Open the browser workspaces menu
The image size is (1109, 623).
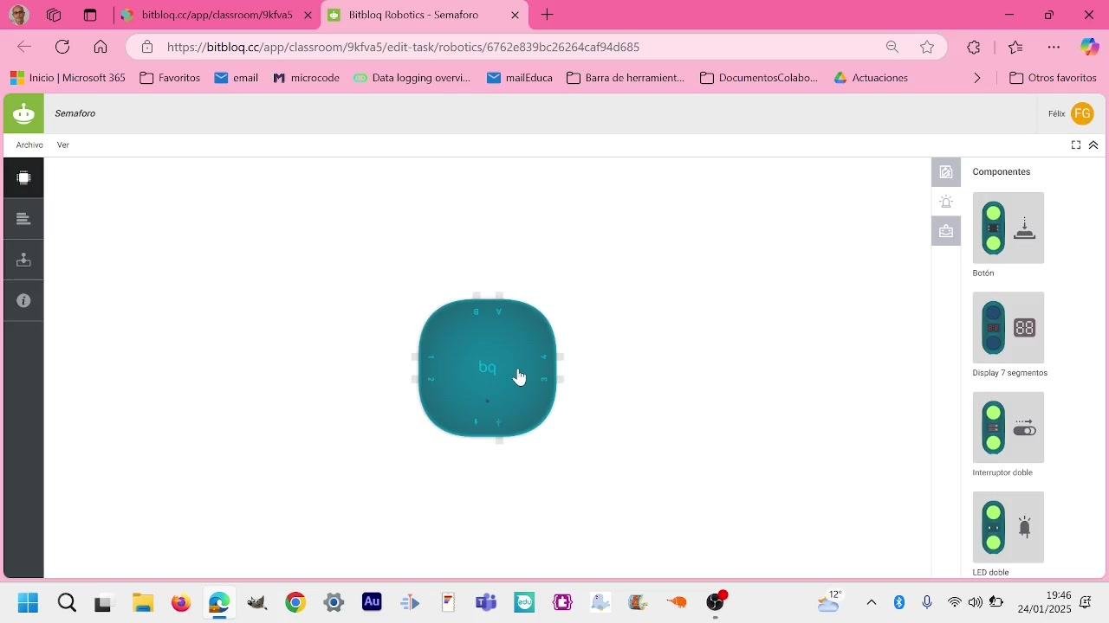coord(54,15)
